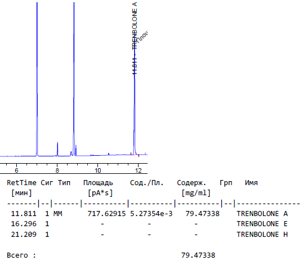Screen dimensions: 303x261
Task: Click the Содерж. column header
Action: point(191,183)
